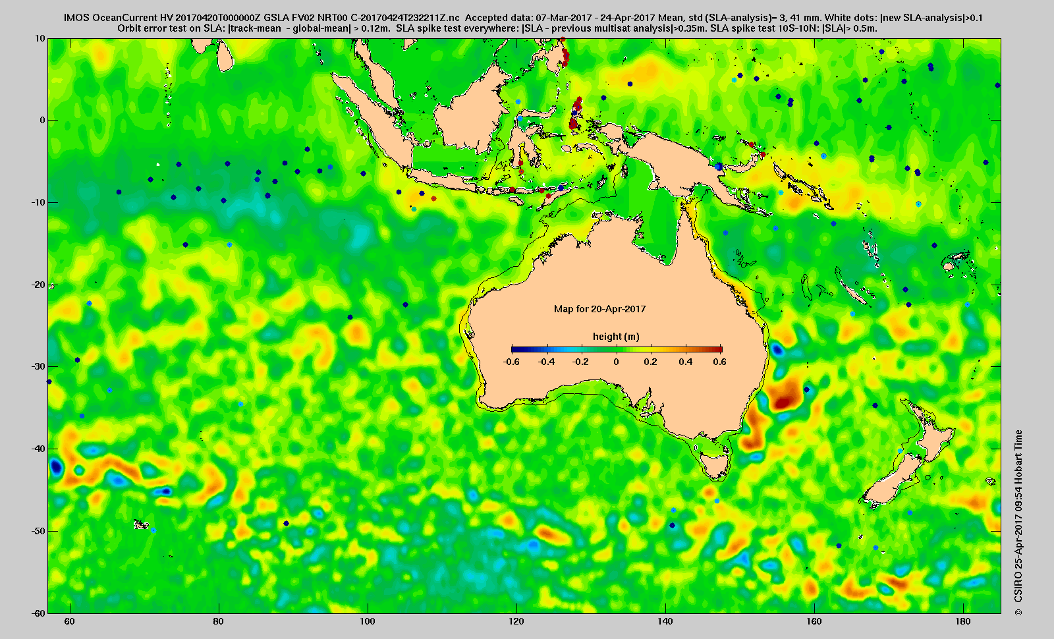Click the "-0.2" colorbar tick label
1054x639 pixels.
581,362
